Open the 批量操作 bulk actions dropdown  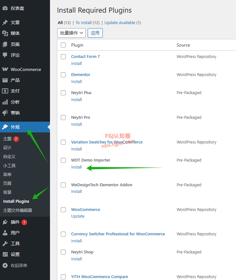[x=71, y=33]
